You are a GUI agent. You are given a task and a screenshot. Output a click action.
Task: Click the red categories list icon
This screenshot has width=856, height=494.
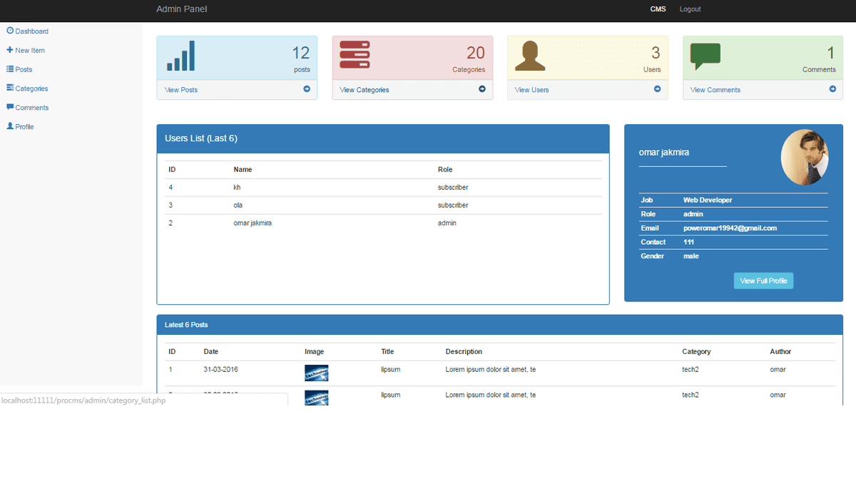[355, 55]
